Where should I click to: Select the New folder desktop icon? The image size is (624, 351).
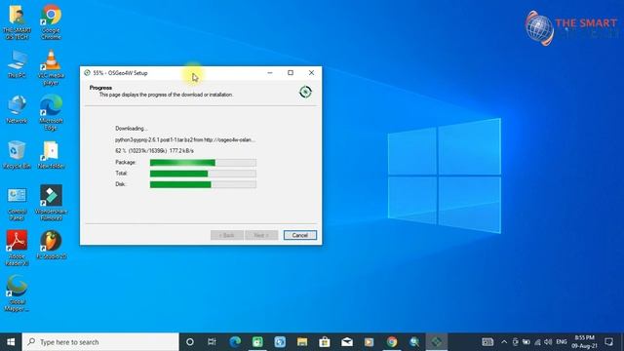click(x=51, y=155)
